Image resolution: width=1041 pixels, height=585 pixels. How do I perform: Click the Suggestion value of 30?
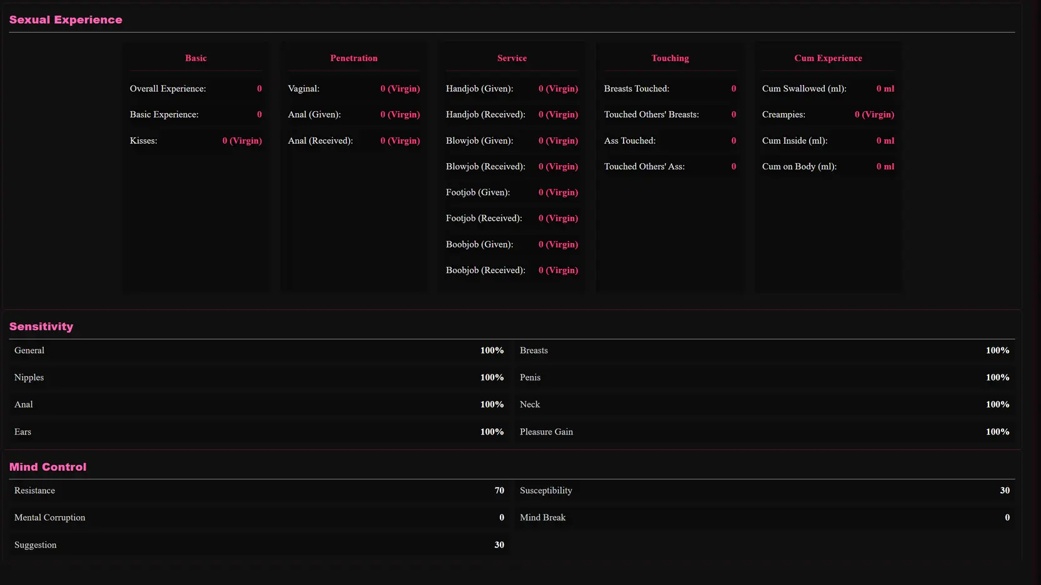[x=499, y=545]
